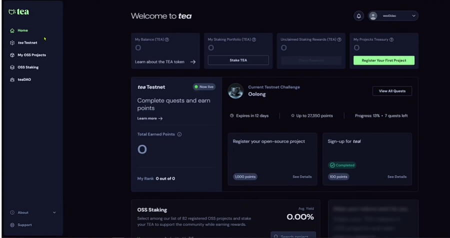Open the wed3dao account dropdown
Image resolution: width=450 pixels, height=238 pixels.
pyautogui.click(x=393, y=16)
